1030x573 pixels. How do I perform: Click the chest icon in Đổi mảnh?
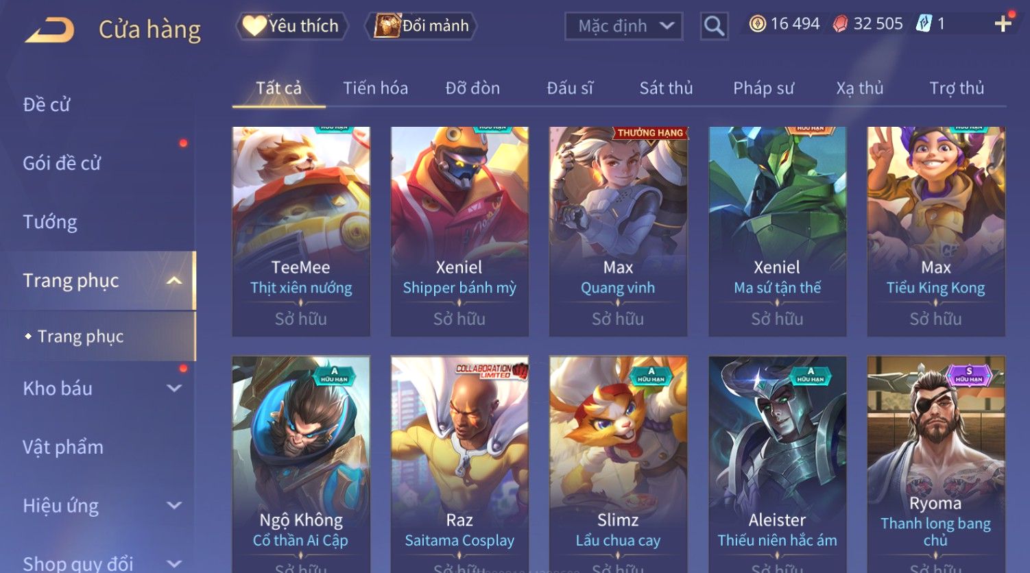point(387,25)
